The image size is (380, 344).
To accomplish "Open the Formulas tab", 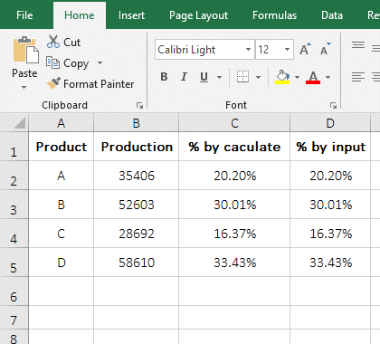I will point(274,15).
